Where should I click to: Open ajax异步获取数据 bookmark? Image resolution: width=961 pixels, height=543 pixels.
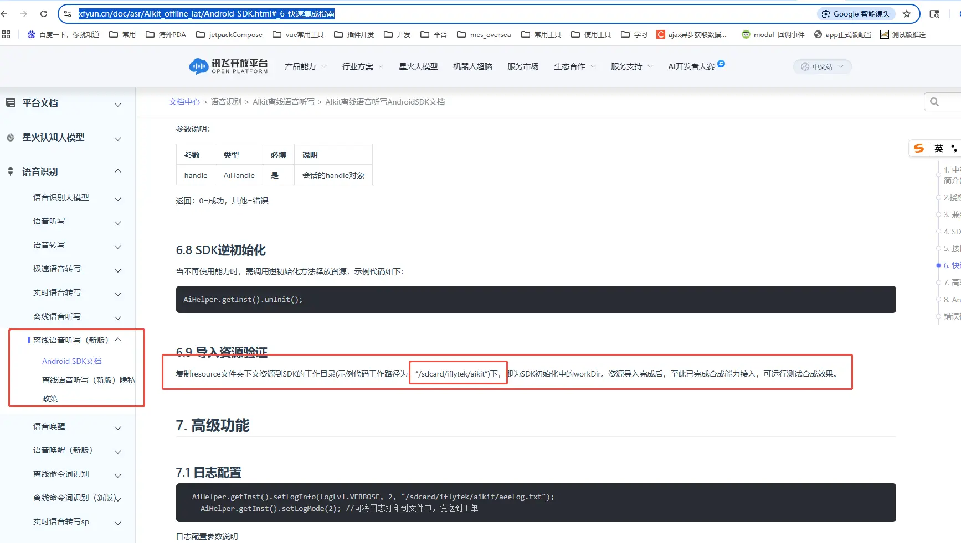point(691,34)
